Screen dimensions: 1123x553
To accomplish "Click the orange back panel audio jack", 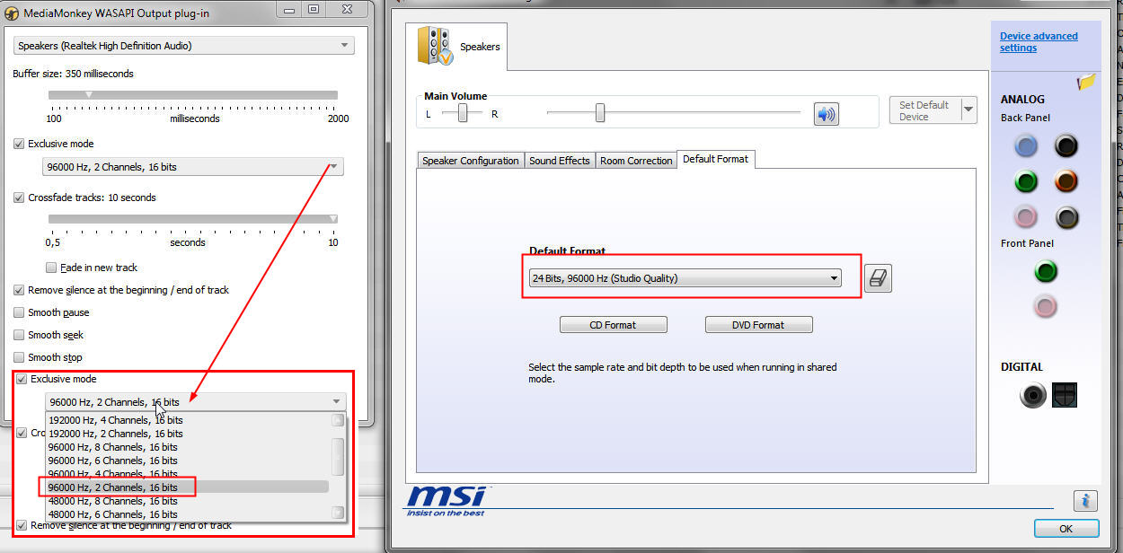I will click(x=1066, y=182).
